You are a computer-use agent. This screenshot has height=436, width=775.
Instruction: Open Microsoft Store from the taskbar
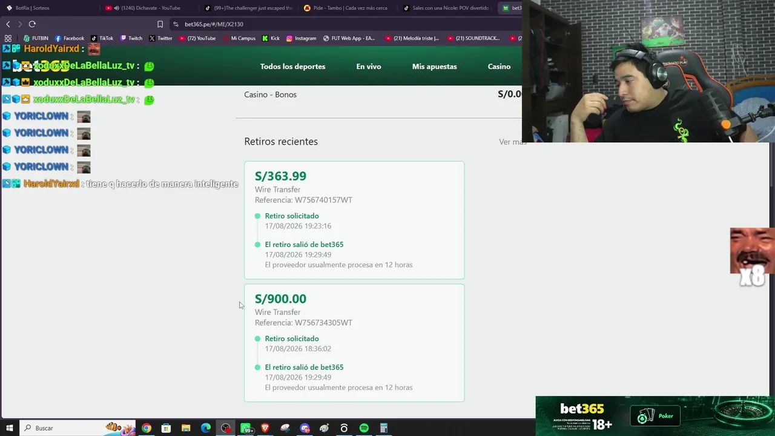(x=166, y=428)
